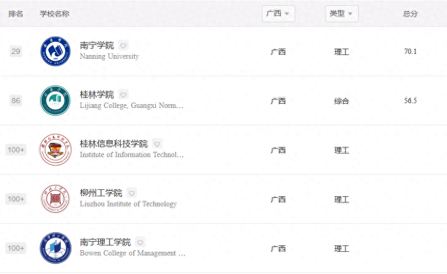447x274 pixels.
Task: Open the 南宁理工学院 school link
Action: tap(105, 242)
